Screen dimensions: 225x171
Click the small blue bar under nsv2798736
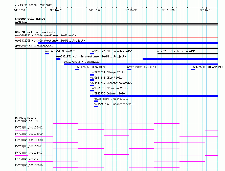click(x=96, y=107)
